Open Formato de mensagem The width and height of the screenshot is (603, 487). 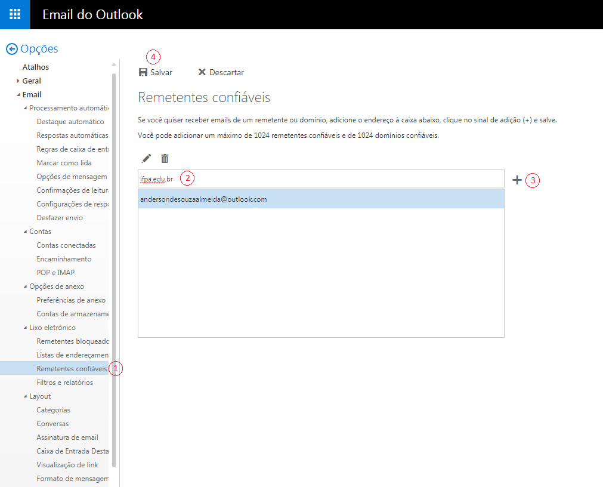click(x=72, y=479)
